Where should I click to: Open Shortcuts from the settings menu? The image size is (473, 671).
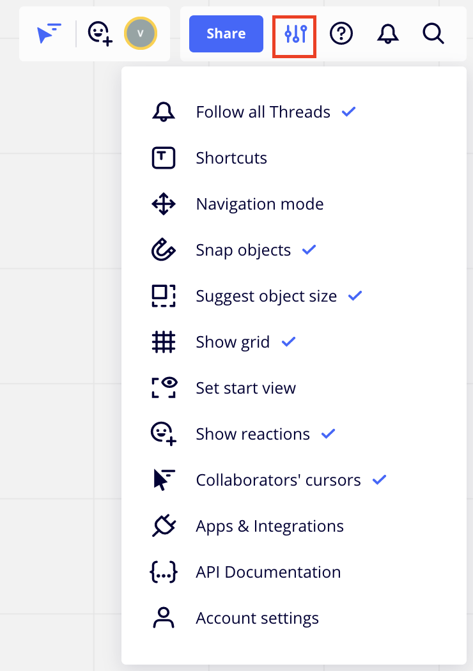[x=231, y=158]
